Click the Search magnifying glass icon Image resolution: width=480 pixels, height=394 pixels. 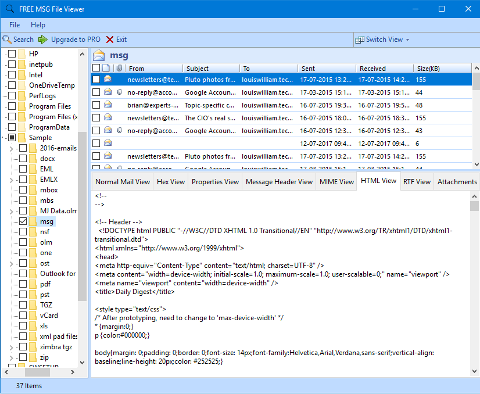tap(7, 39)
